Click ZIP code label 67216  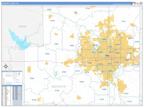(110, 71)
